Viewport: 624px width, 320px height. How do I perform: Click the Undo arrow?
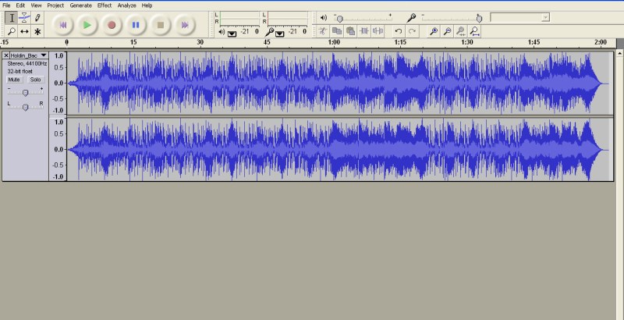click(399, 31)
